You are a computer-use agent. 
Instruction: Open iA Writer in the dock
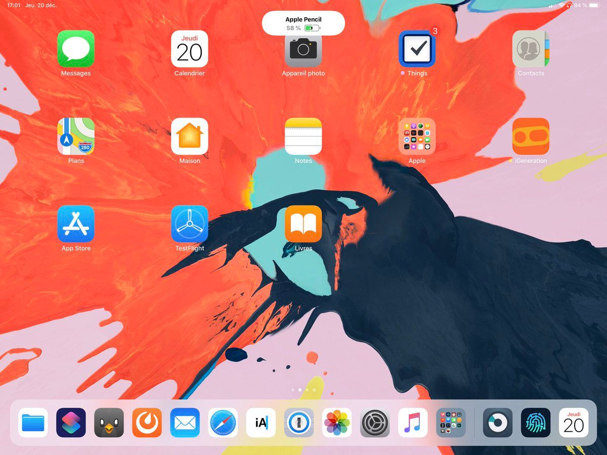click(x=261, y=423)
